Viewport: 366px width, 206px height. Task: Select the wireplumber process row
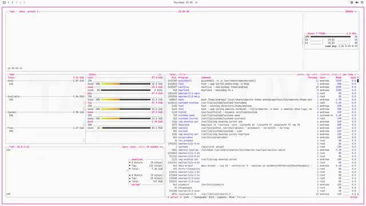(x=262, y=137)
